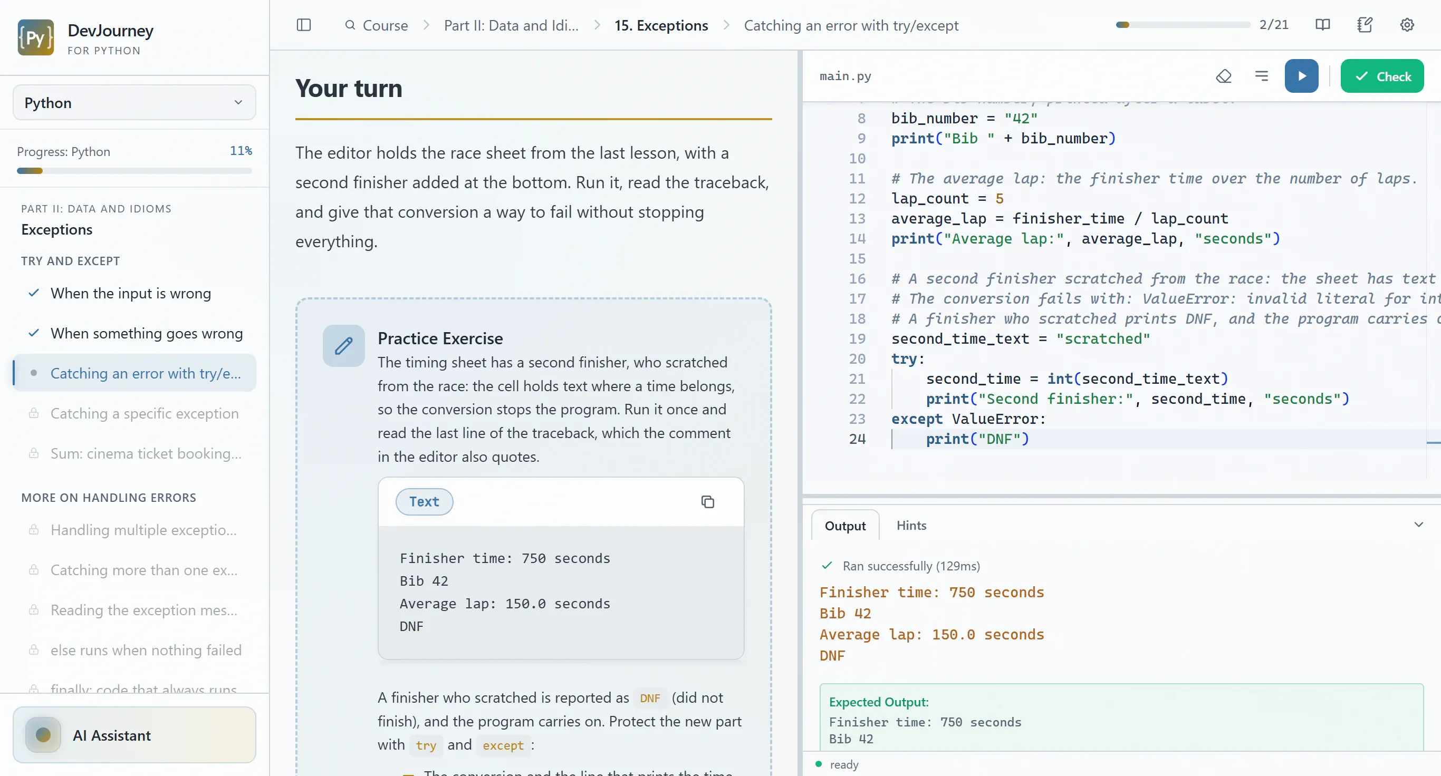Image resolution: width=1441 pixels, height=776 pixels.
Task: Click the 11% progress value
Action: (241, 151)
